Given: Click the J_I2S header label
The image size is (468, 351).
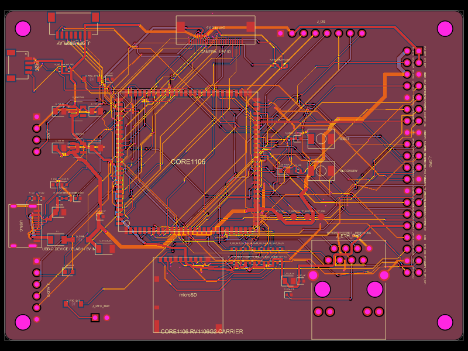Looking at the screenshot, I should (321, 22).
